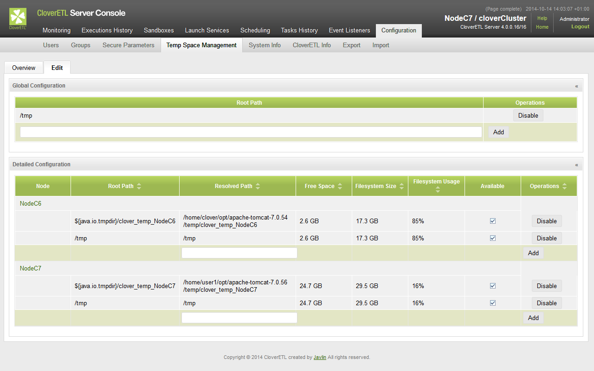
Task: Disable the /tmp path under NodeC6
Action: [x=547, y=238]
